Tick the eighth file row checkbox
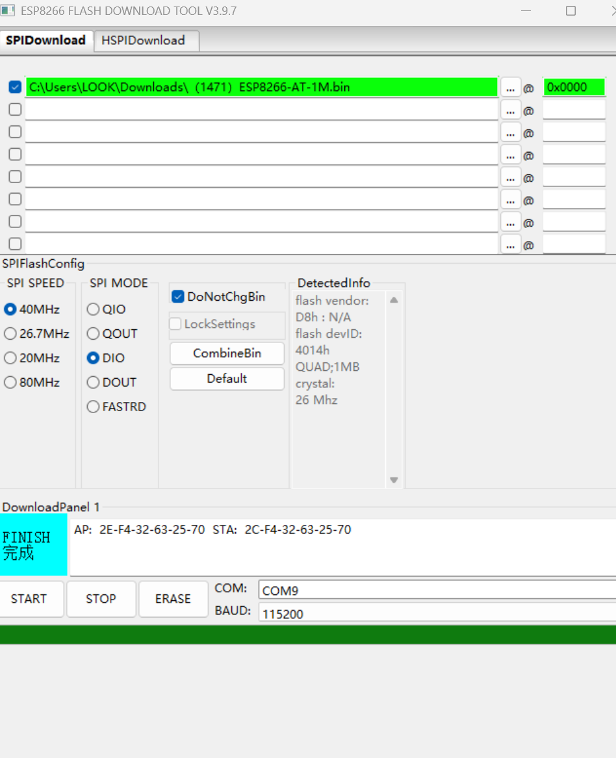This screenshot has height=758, width=616. [x=15, y=244]
